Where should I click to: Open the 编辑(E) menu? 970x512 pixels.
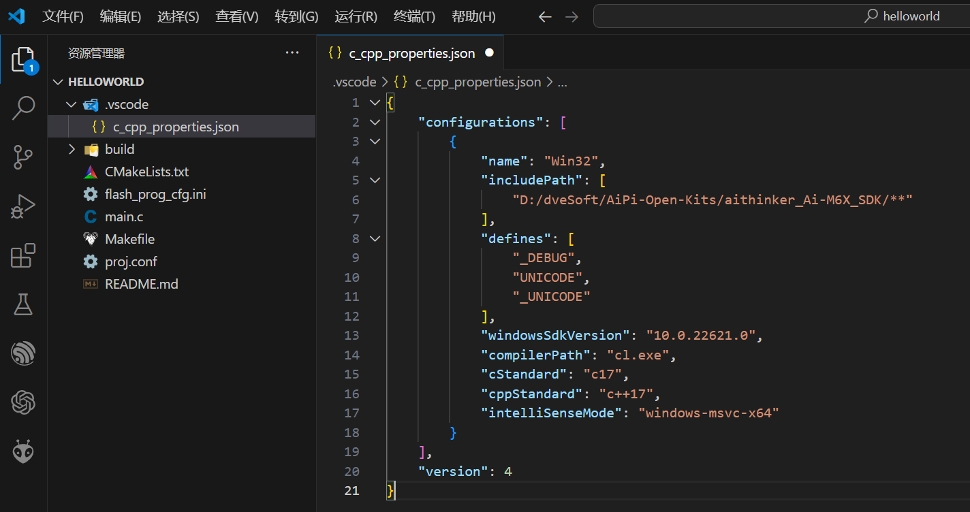point(121,17)
